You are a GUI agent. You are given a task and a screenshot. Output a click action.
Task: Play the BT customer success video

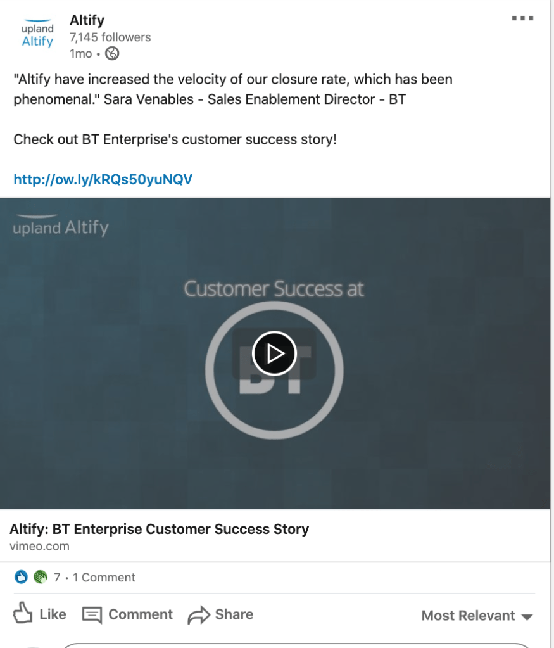[274, 353]
